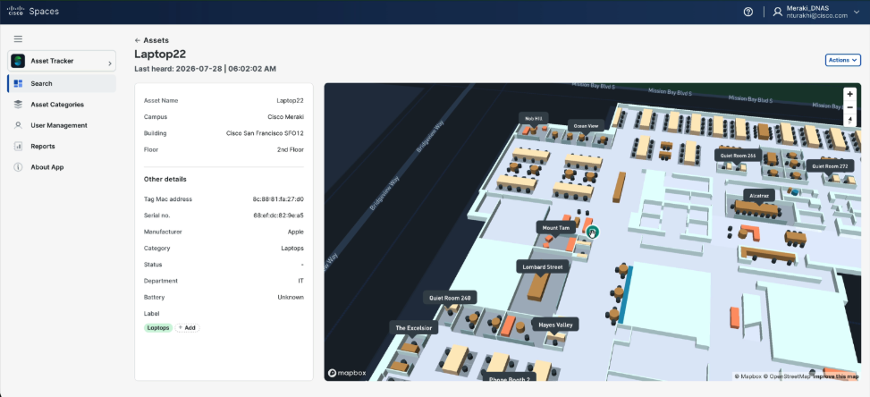Open About App in the sidebar
This screenshot has height=397, width=870.
[62, 167]
